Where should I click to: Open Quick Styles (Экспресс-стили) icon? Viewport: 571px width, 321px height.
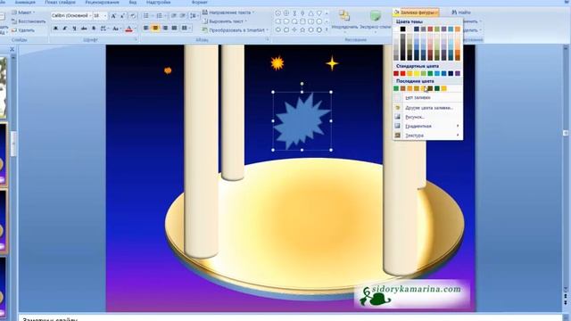375,16
